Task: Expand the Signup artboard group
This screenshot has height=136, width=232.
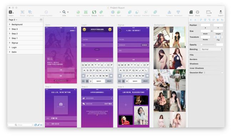Action: click(10, 43)
